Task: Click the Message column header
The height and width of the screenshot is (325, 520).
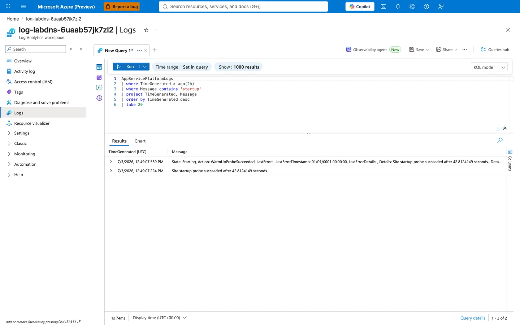Action: [x=179, y=152]
